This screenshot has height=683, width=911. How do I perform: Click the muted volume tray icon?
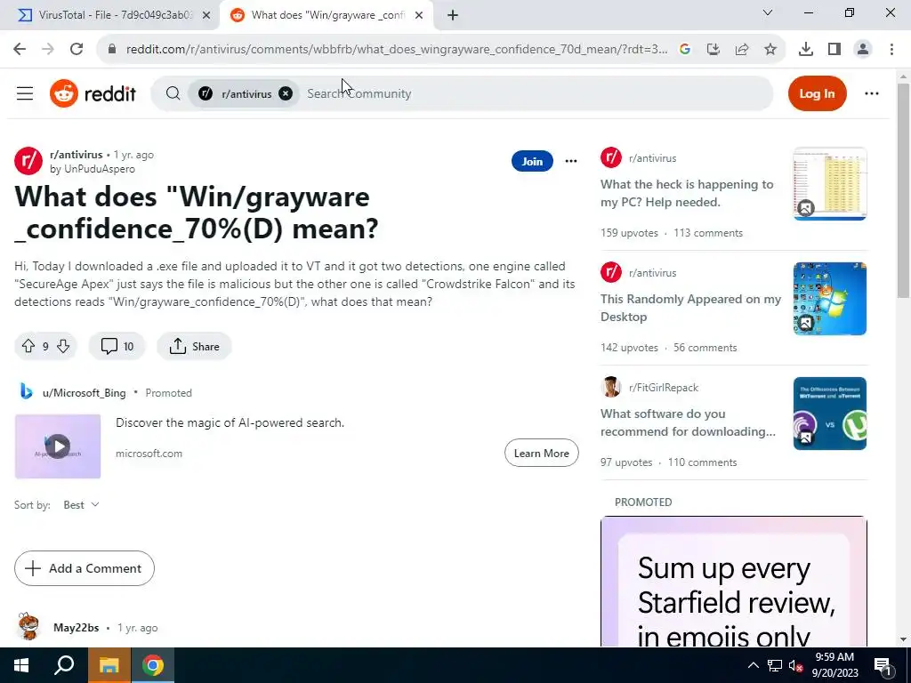[796, 665]
